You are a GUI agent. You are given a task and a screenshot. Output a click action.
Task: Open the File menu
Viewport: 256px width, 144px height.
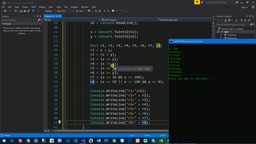click(x=3, y=7)
